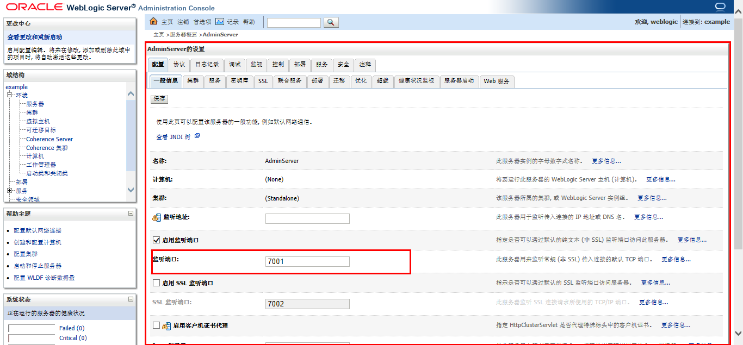Open 虚拟主机 in the domain tree

coord(38,121)
